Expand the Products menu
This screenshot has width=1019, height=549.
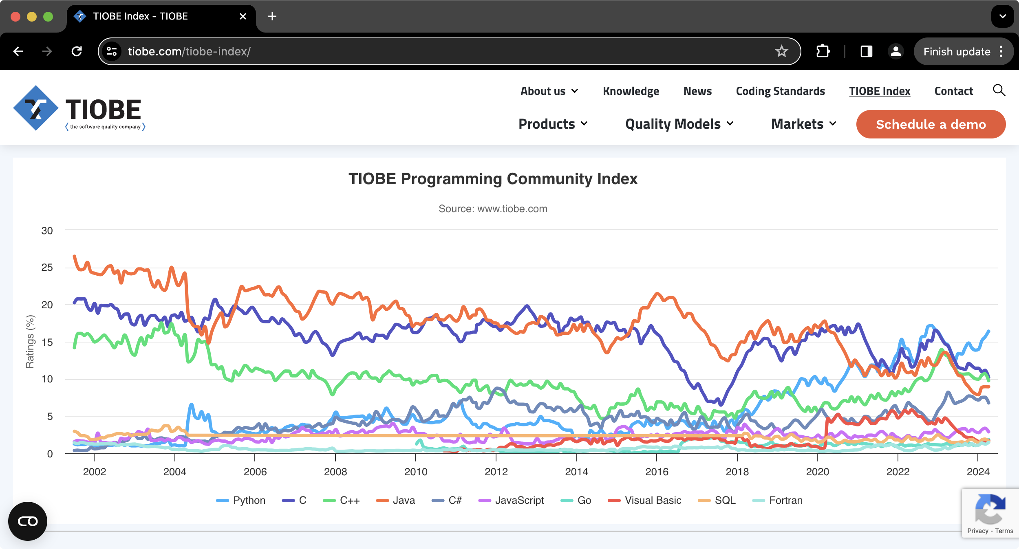tap(553, 124)
